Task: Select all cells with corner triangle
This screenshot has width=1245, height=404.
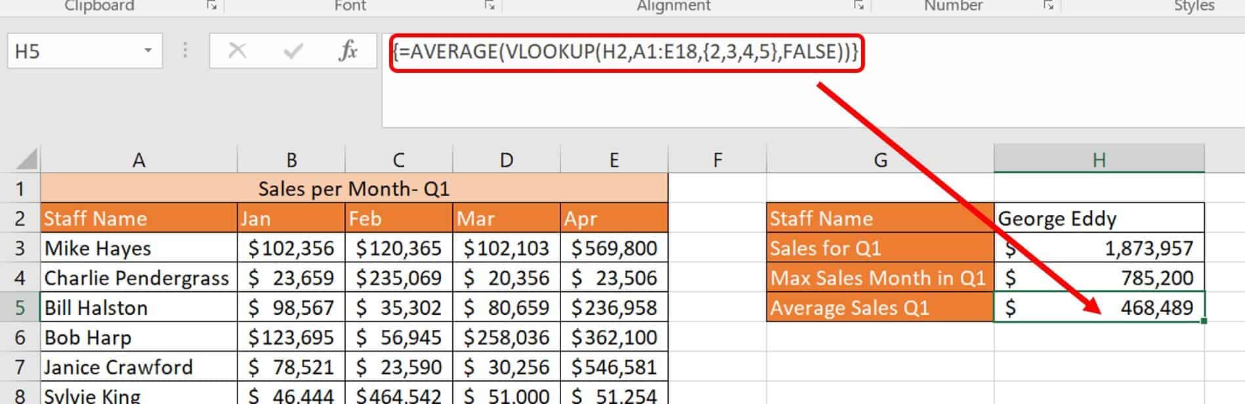Action: pos(26,159)
